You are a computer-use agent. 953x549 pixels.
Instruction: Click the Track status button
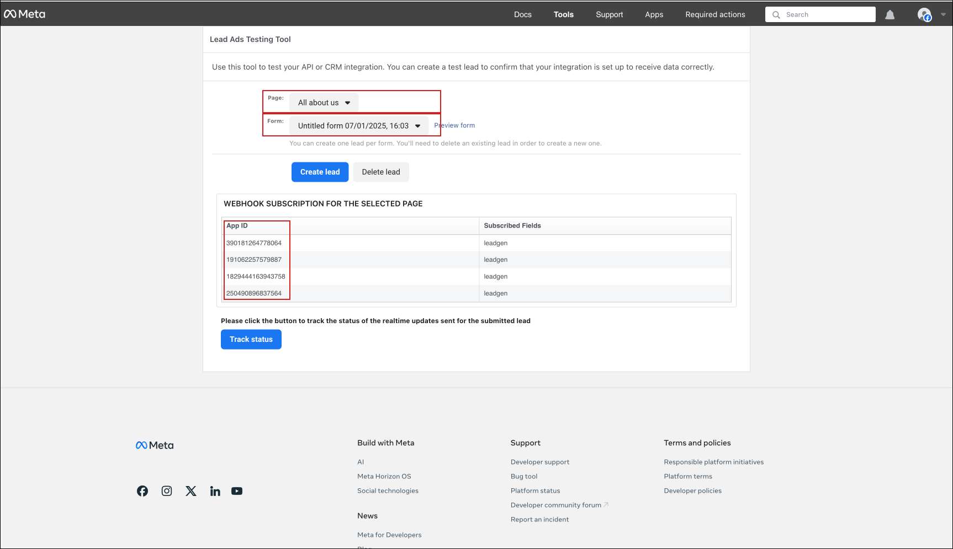coord(251,339)
